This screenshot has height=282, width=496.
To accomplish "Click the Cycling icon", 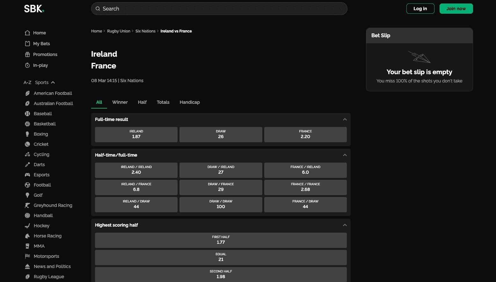I will 27,154.
